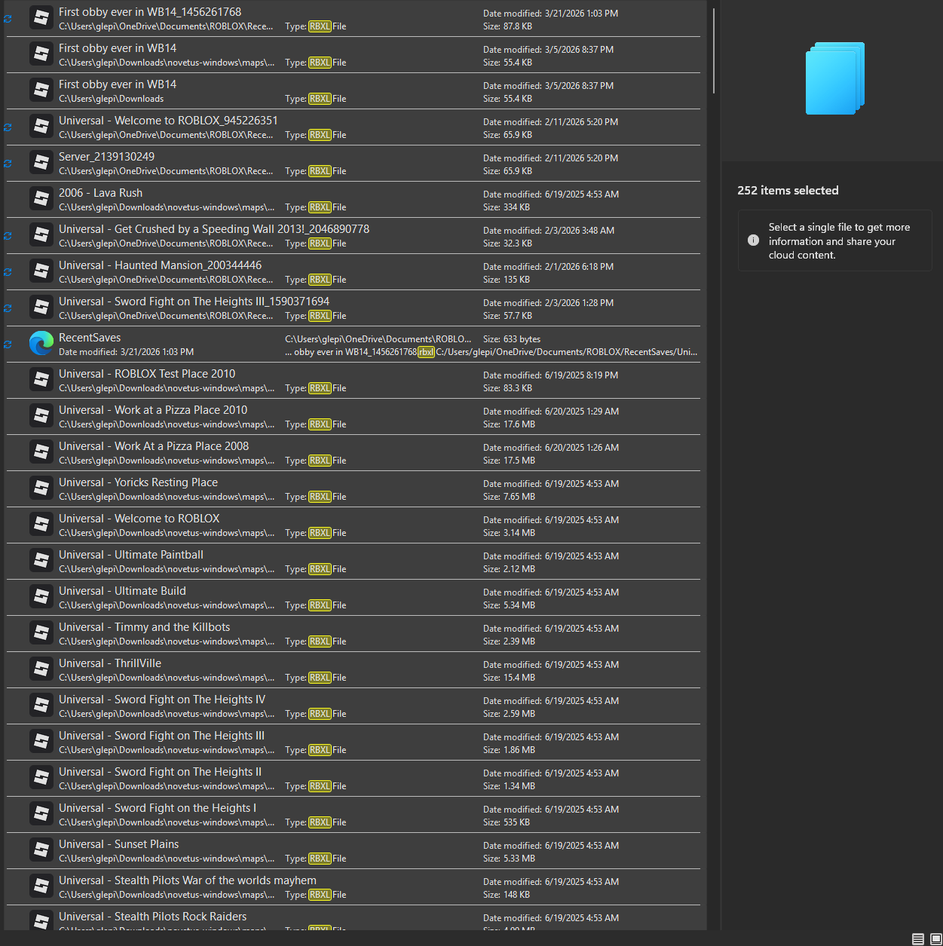
Task: Select 'Universal - Sword Fight on The Heights IV'
Action: (x=162, y=700)
